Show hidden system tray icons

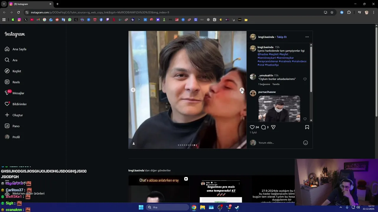tap(341, 207)
